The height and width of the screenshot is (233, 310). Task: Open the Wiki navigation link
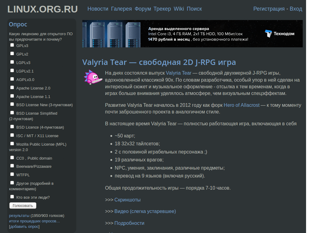point(179,9)
